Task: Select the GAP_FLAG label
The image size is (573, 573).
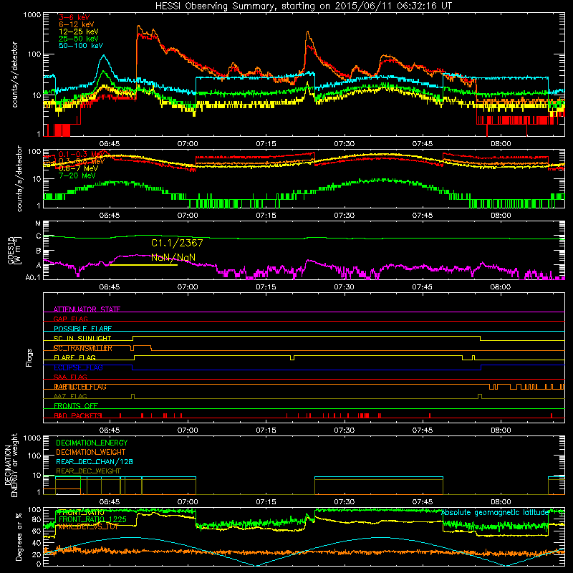Action: pos(70,319)
